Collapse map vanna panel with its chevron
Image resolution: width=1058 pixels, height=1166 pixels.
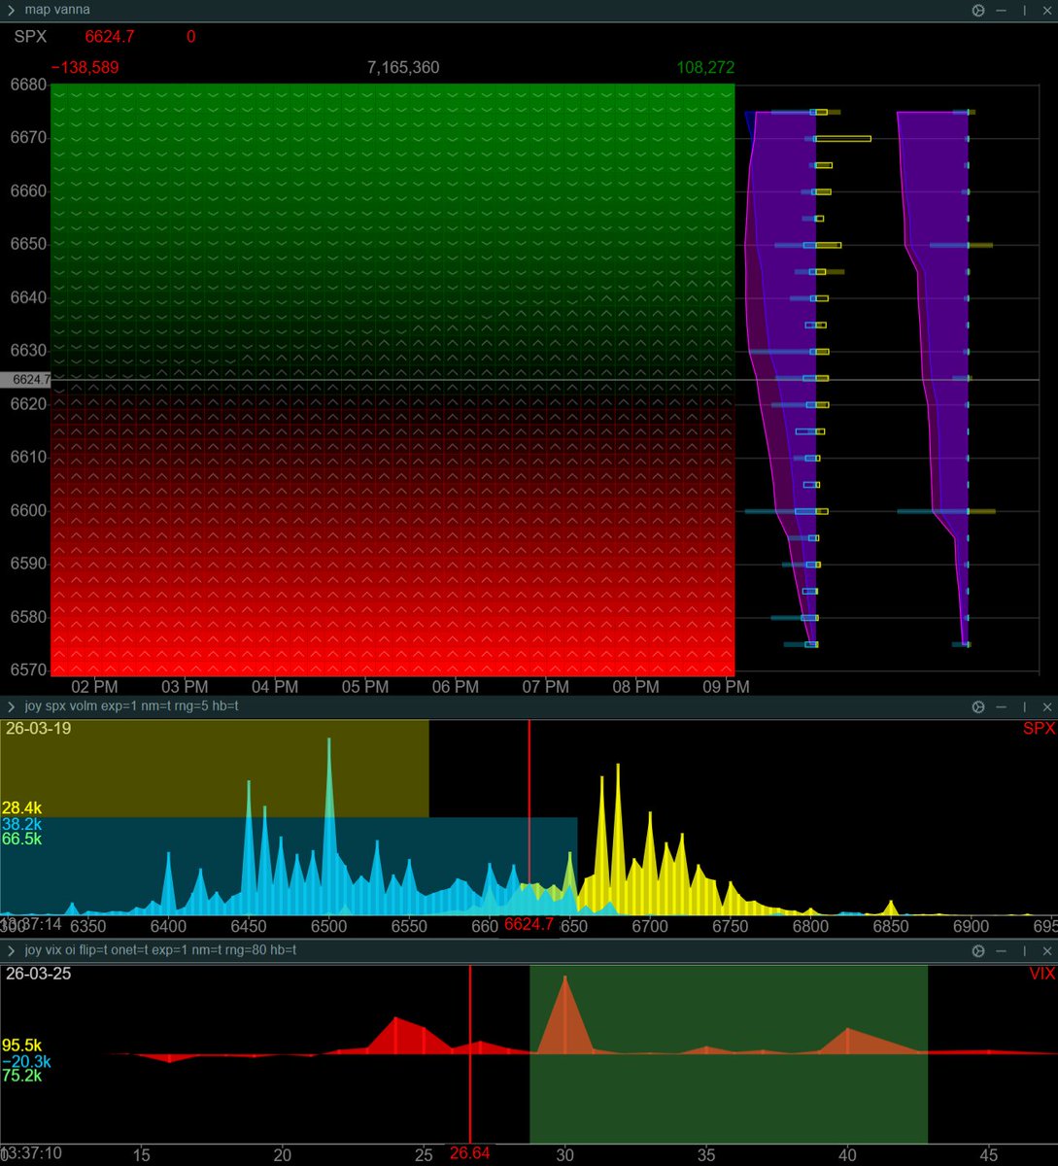[11, 10]
